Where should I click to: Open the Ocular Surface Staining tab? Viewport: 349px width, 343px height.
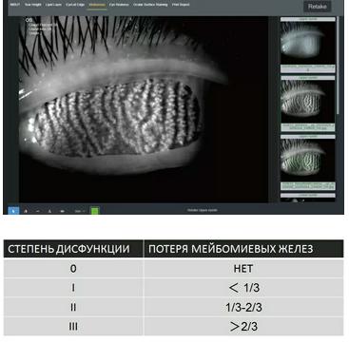(150, 5)
